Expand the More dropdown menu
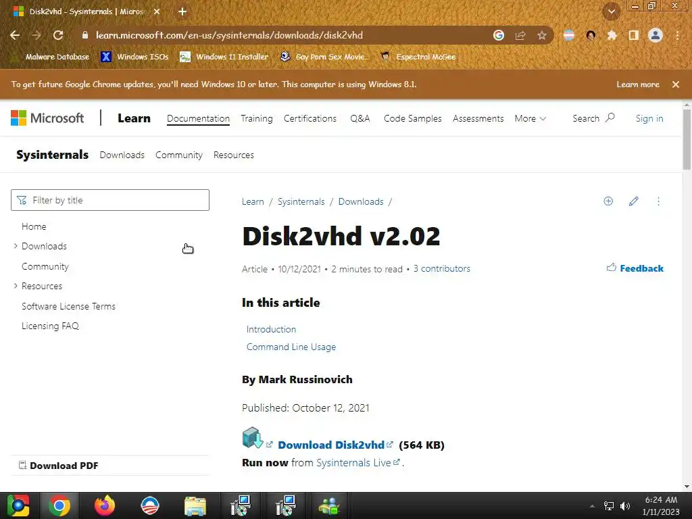692x519 pixels. pos(530,118)
